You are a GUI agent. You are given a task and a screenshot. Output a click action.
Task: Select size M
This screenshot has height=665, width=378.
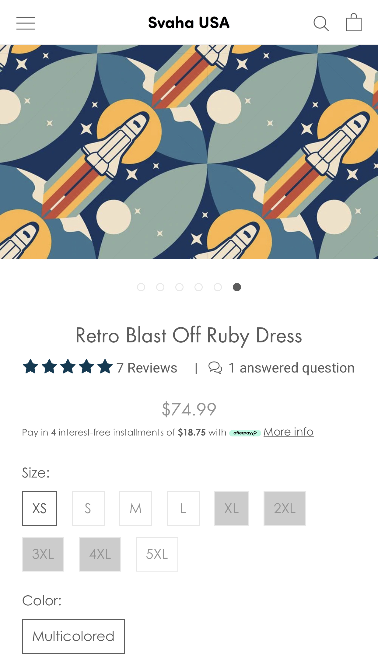[x=136, y=508]
